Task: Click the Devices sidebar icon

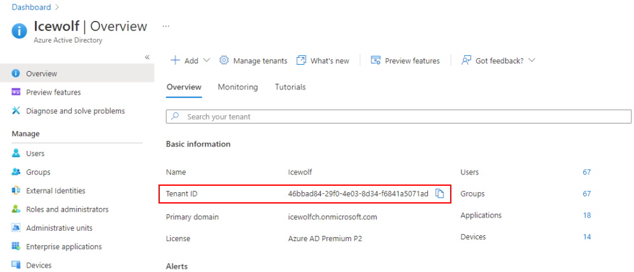Action: coord(16,265)
